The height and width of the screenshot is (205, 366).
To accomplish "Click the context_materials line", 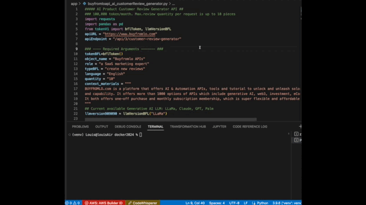I will point(108,83).
